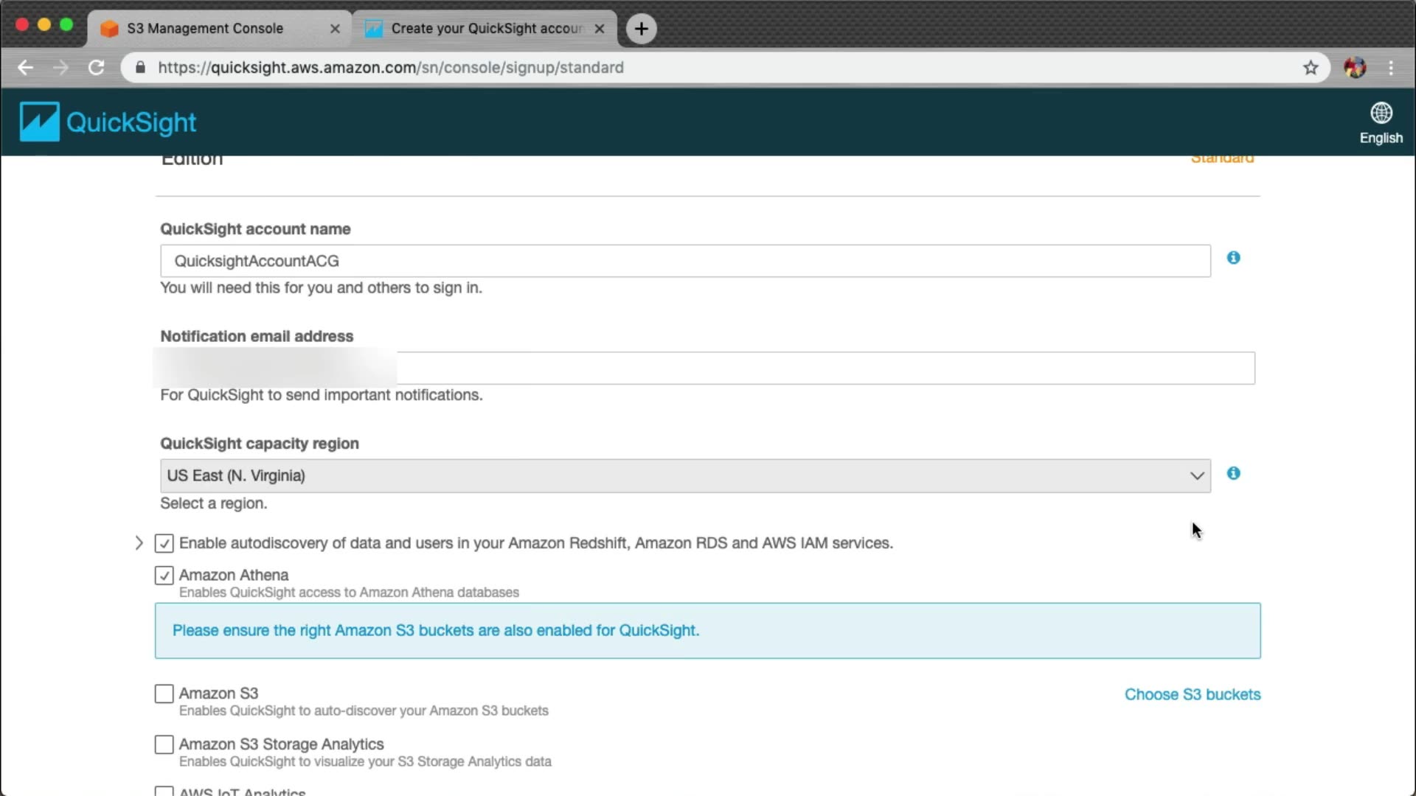This screenshot has width=1416, height=796.
Task: Click info icon beside account name field
Action: tap(1233, 258)
